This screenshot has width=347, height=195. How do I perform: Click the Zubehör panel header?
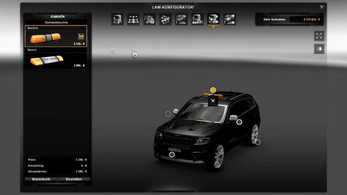[x=57, y=17]
